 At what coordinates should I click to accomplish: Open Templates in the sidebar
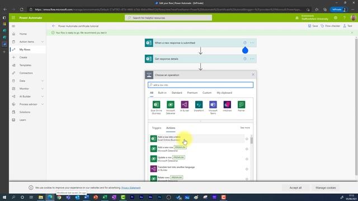pos(25,65)
